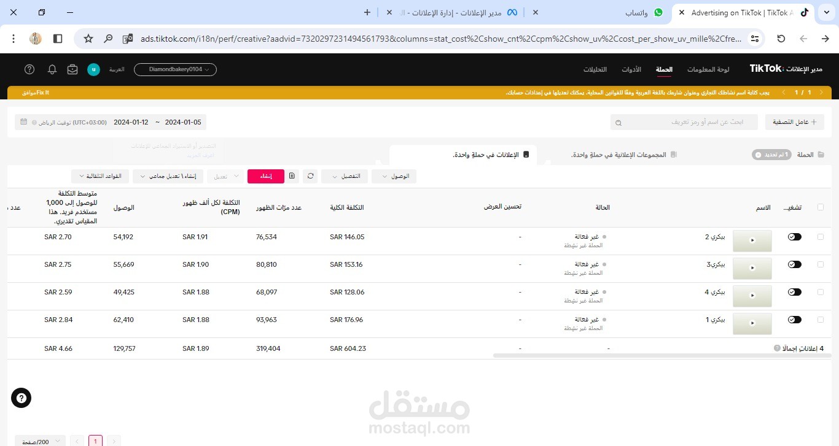Open the Diamondbakery0104 account dropdown
Screen dimensions: 839x446
coord(175,69)
